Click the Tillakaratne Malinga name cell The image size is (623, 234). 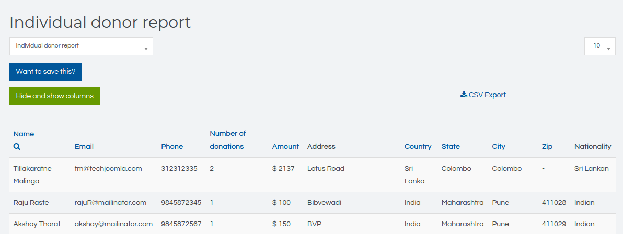coord(32,174)
